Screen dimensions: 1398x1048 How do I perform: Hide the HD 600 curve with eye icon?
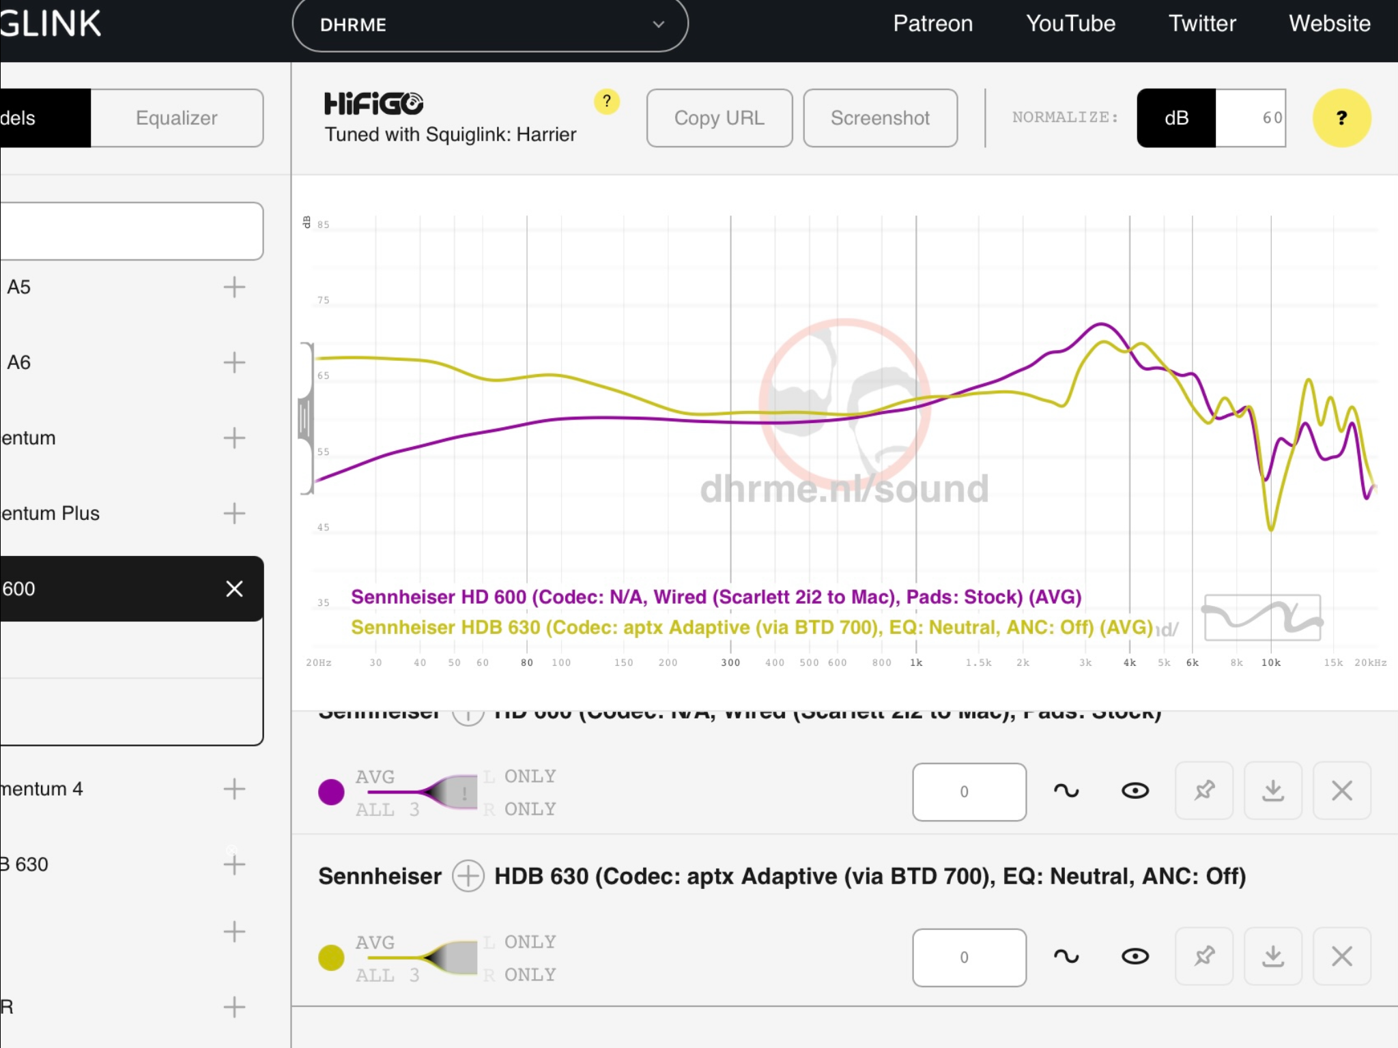click(x=1135, y=791)
